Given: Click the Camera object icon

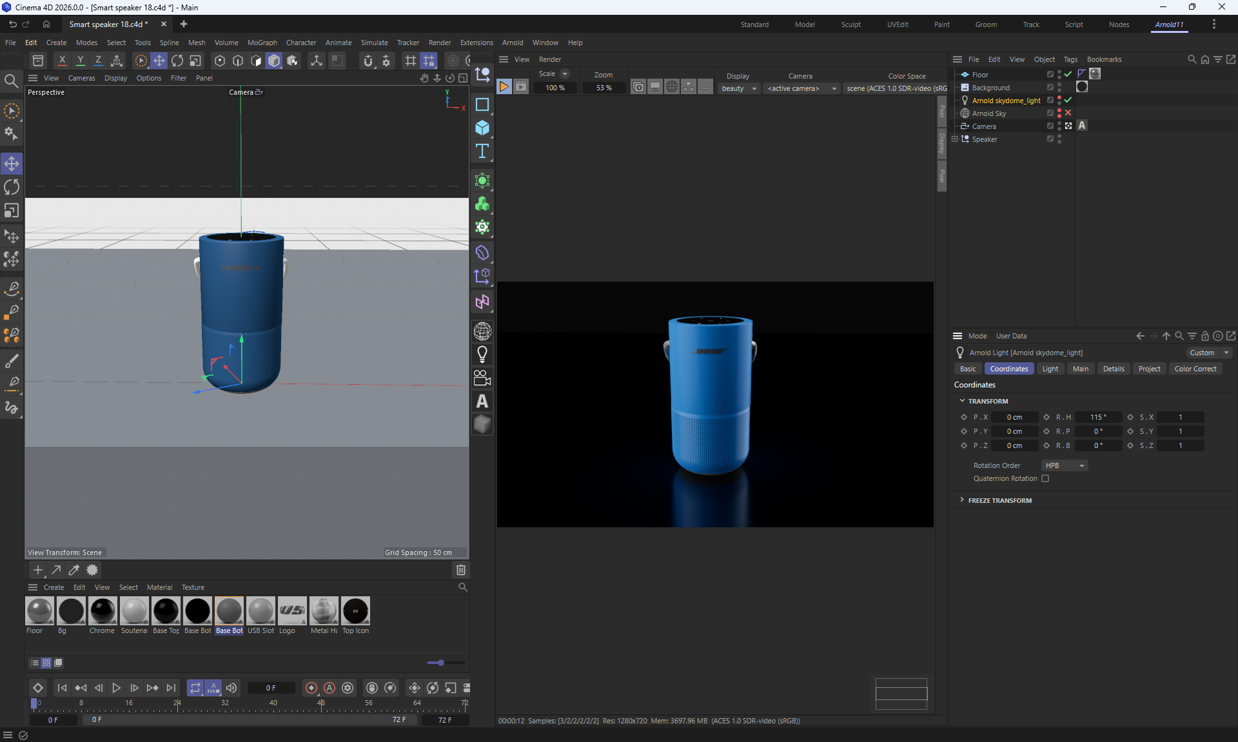Looking at the screenshot, I should pyautogui.click(x=482, y=378).
